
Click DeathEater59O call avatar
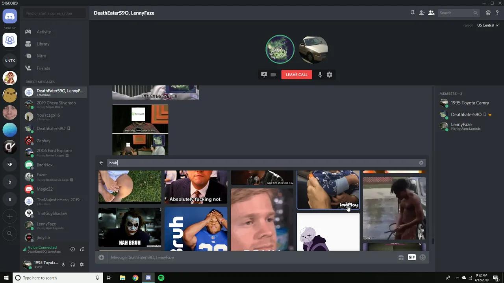tap(280, 50)
